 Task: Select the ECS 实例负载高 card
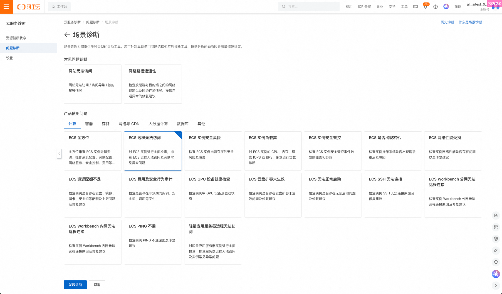[x=273, y=151]
